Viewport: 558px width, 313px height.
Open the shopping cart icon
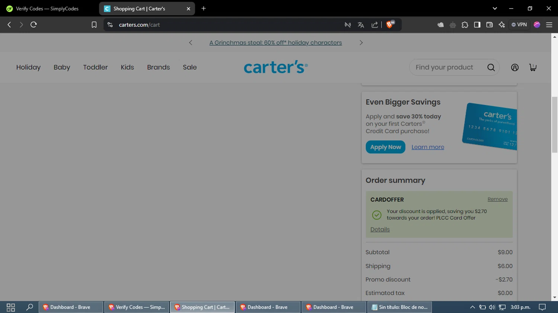[x=533, y=67]
